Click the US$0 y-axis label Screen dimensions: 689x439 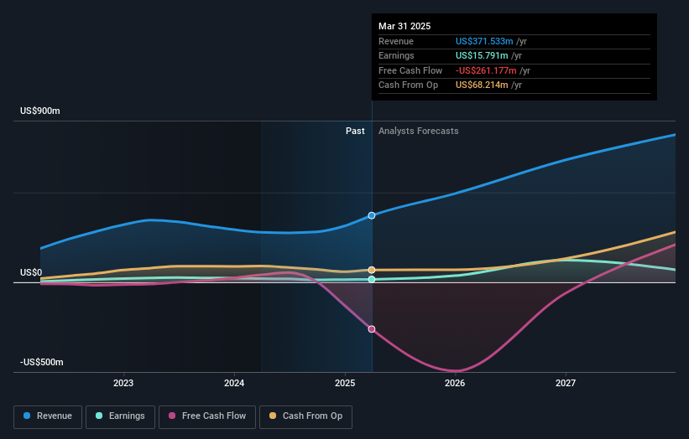31,272
